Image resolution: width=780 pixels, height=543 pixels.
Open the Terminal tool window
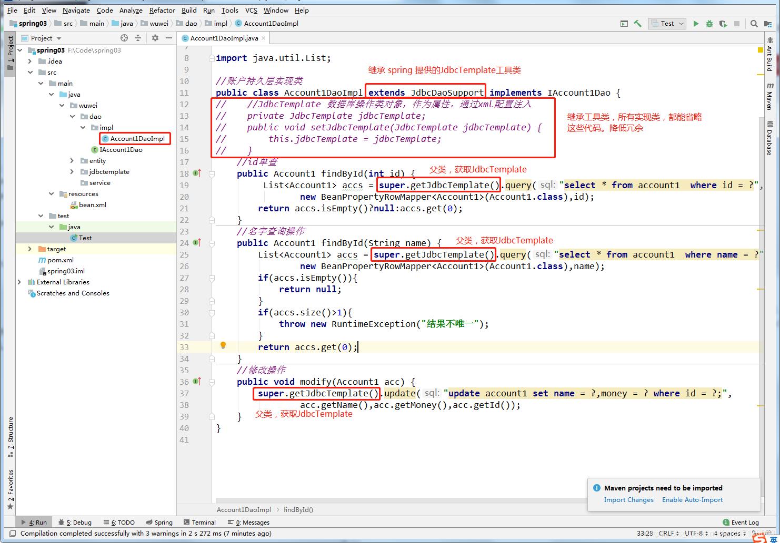click(199, 522)
